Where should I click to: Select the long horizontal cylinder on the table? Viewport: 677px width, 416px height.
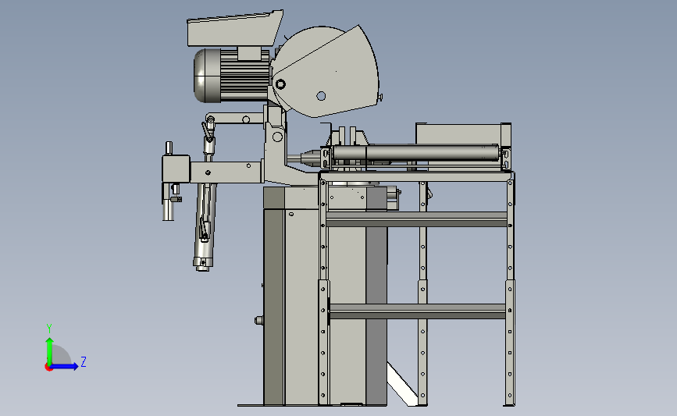point(415,153)
